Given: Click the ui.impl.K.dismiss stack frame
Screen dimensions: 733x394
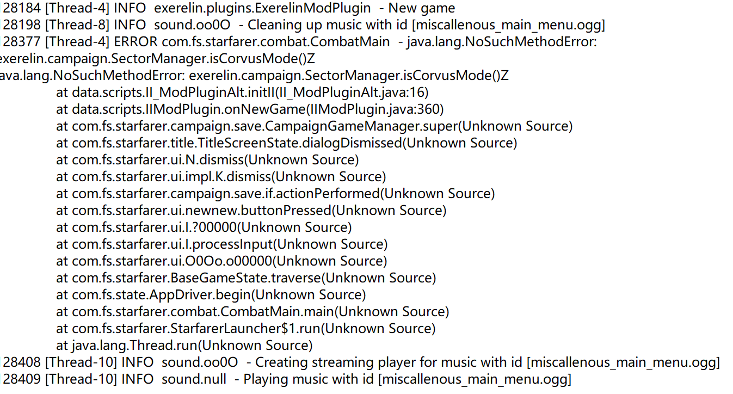Looking at the screenshot, I should (221, 177).
